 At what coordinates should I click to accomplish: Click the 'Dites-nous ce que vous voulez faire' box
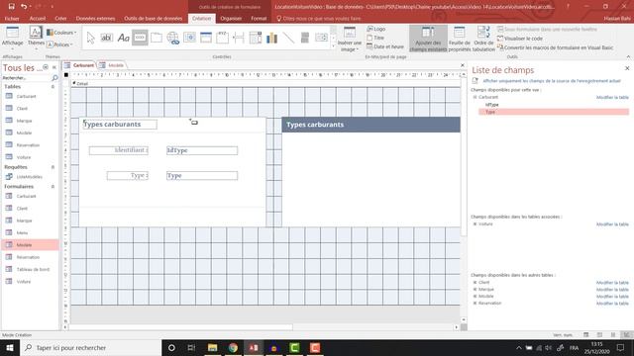click(319, 18)
